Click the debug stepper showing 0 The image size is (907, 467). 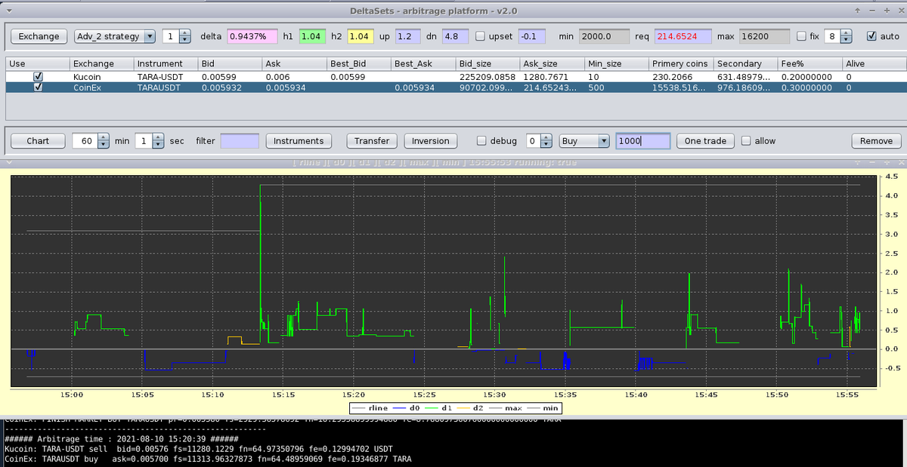tap(539, 141)
